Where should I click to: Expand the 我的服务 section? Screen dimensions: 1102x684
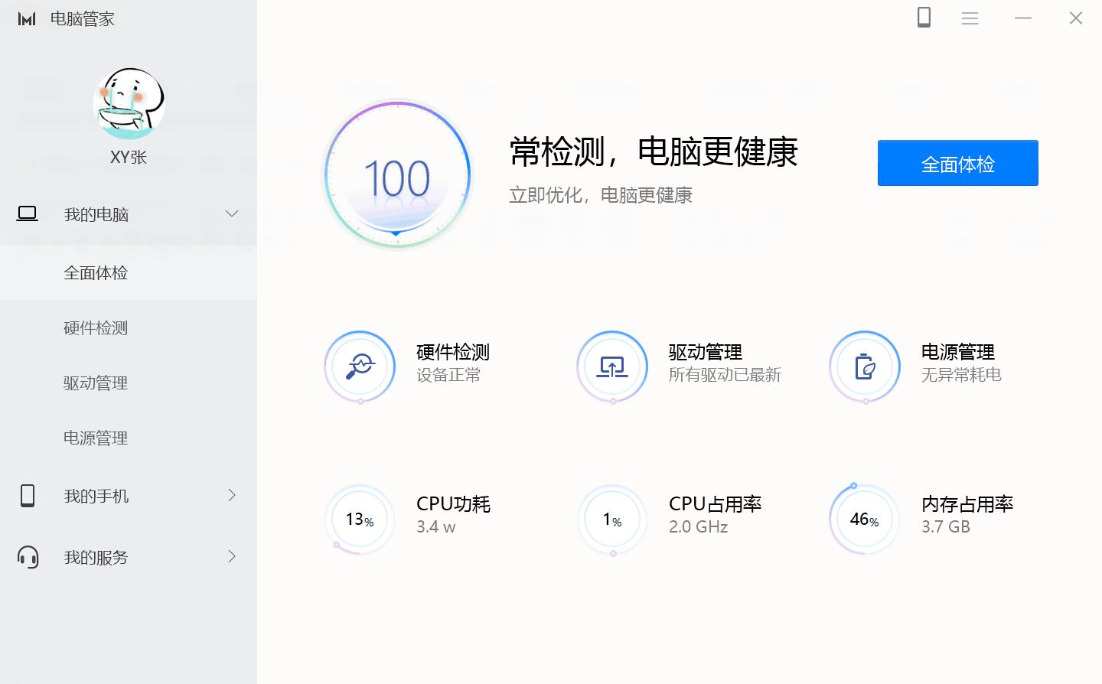(x=232, y=557)
